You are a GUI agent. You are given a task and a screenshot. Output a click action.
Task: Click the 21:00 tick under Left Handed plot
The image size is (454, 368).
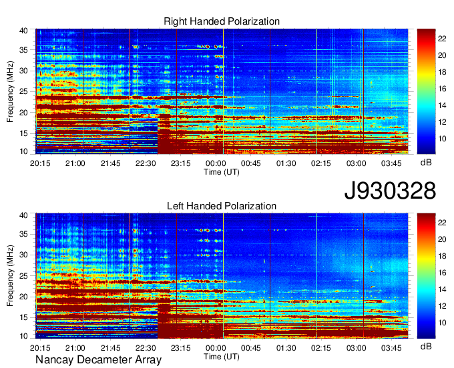pos(75,348)
